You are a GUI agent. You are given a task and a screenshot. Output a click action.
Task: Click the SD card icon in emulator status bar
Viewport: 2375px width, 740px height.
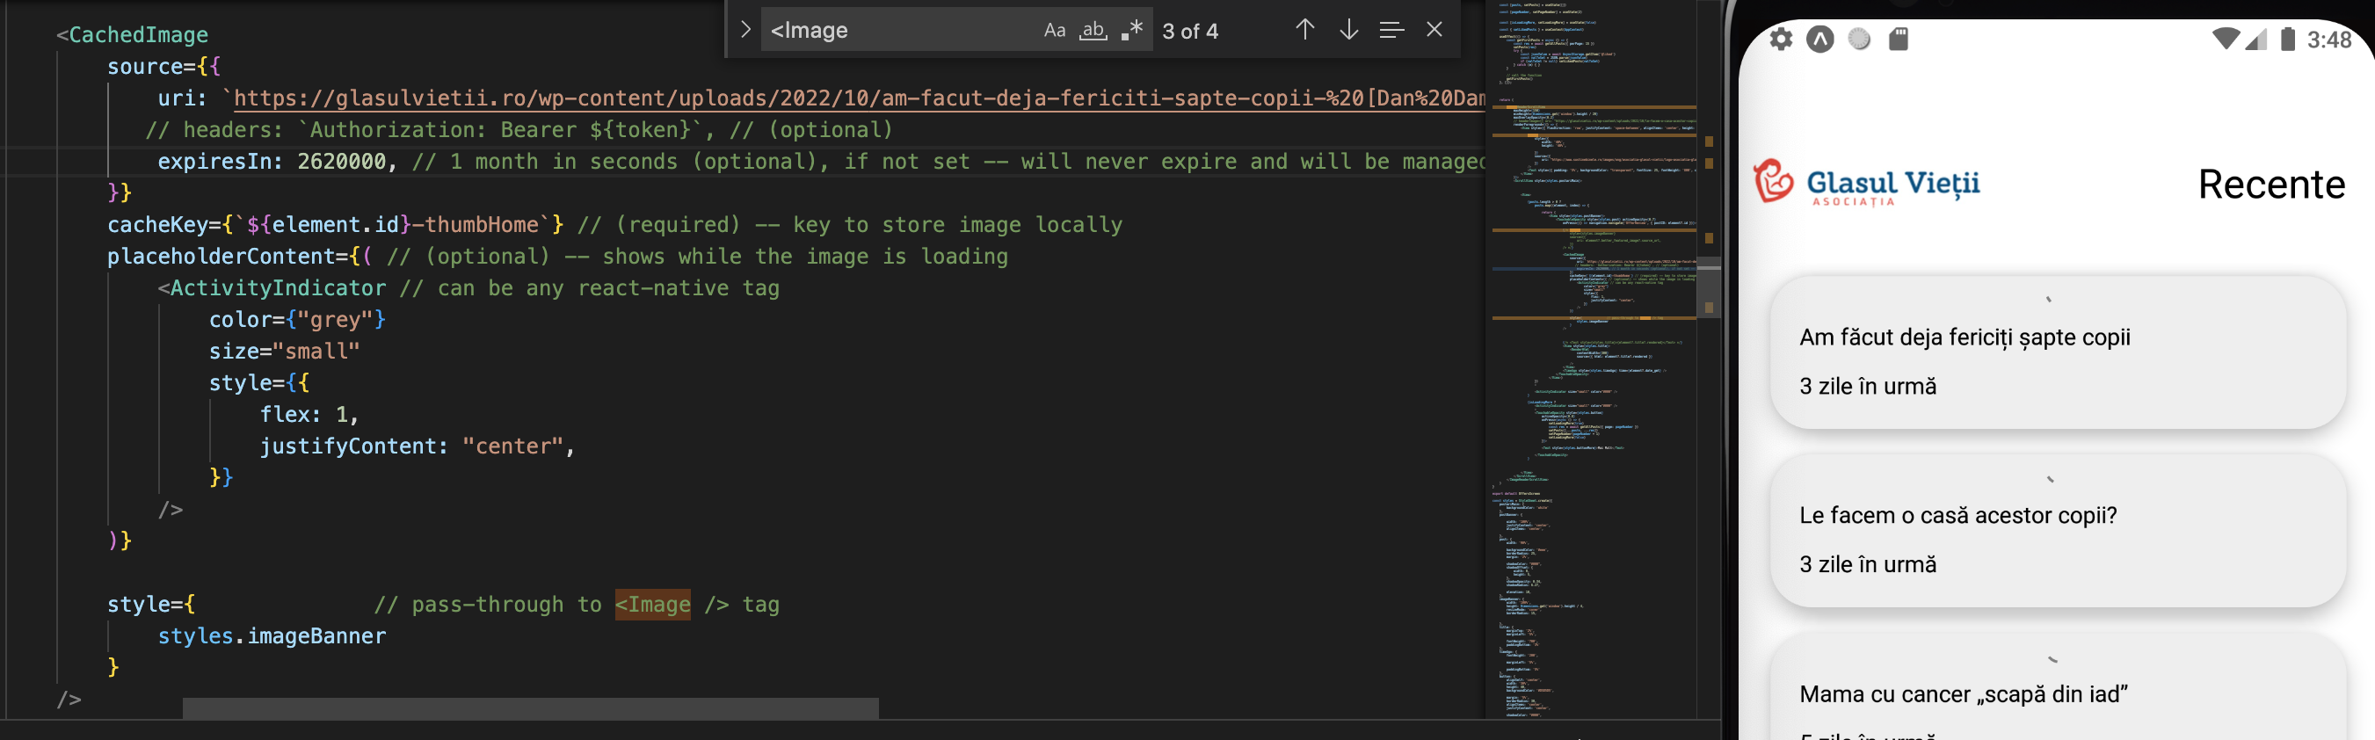coord(1898,39)
